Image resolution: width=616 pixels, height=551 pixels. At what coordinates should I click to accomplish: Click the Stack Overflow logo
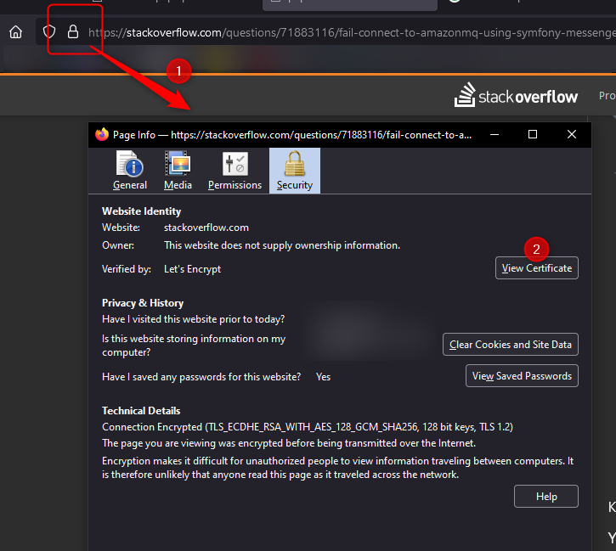516,95
